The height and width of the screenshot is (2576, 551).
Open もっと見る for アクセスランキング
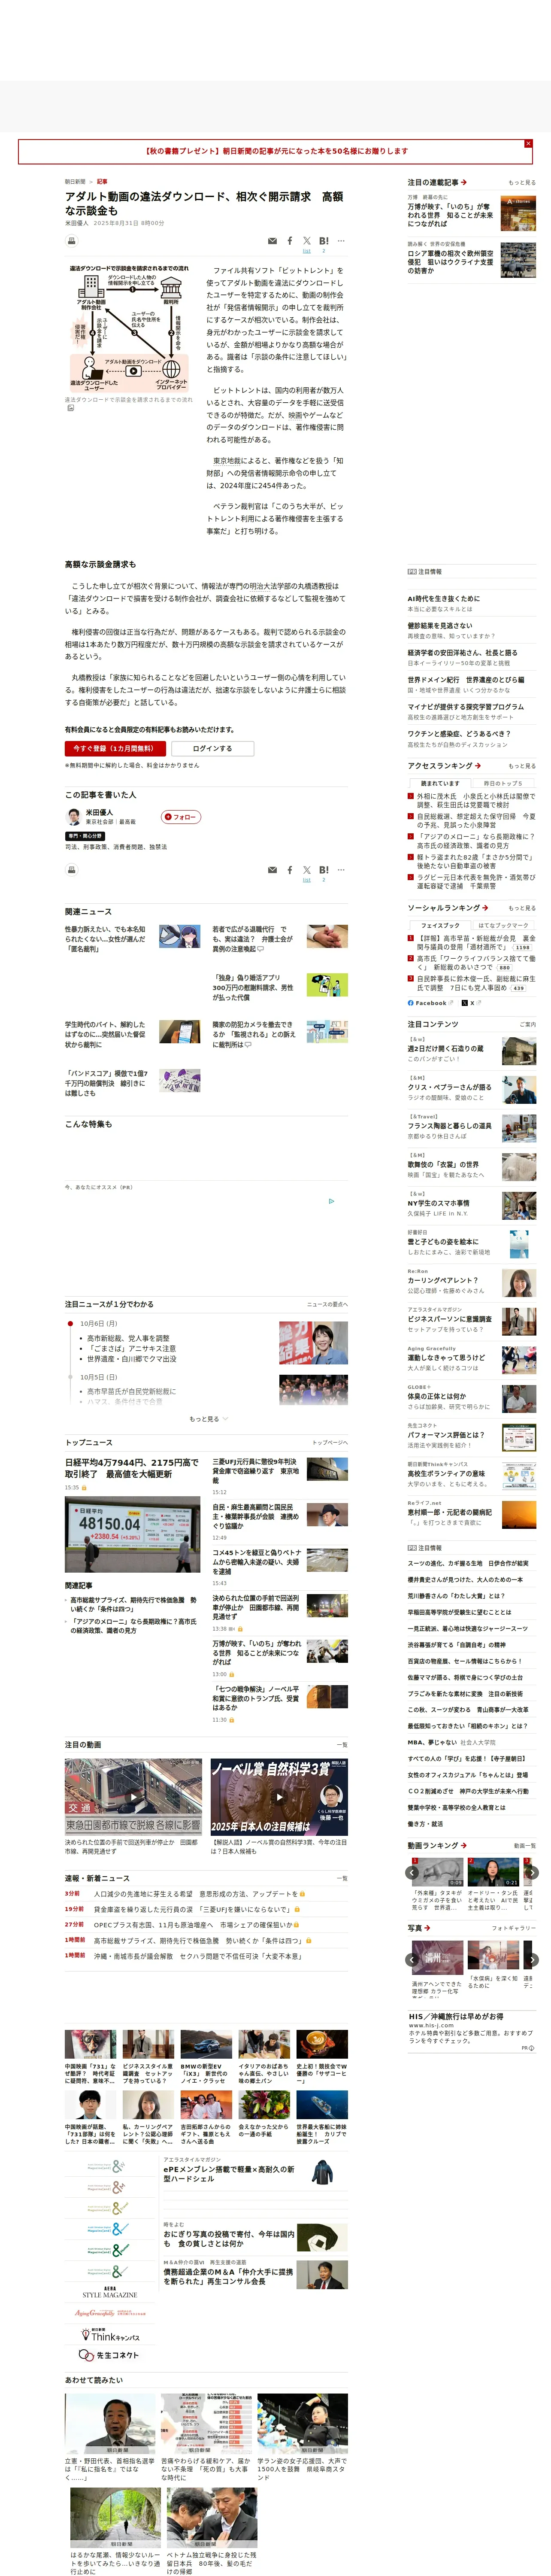(522, 766)
